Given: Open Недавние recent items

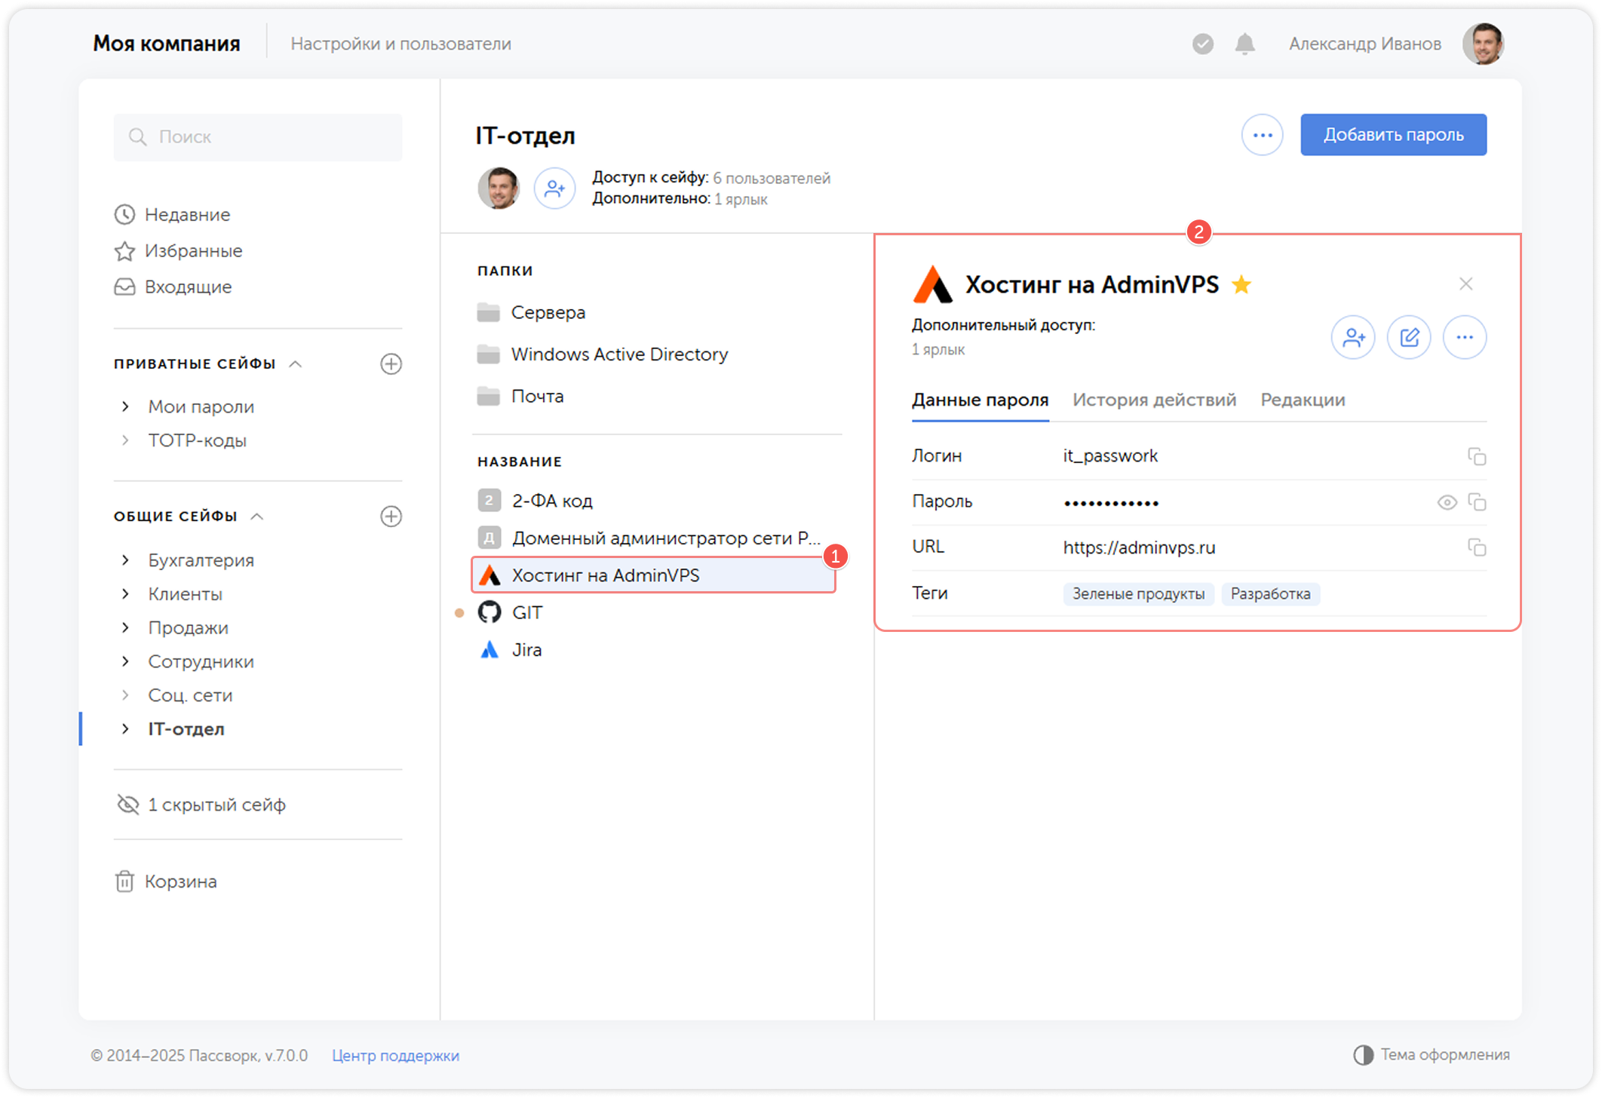Looking at the screenshot, I should click(x=172, y=215).
